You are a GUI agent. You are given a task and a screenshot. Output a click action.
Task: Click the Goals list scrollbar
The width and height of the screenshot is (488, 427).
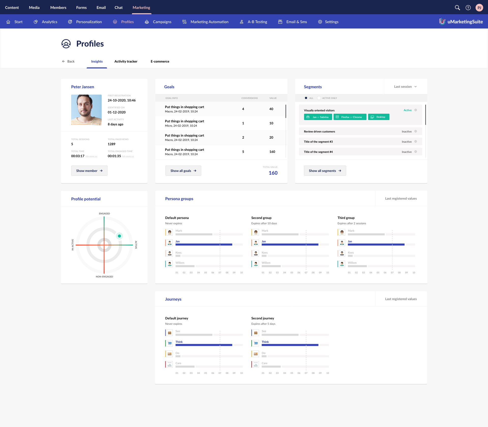(x=286, y=111)
